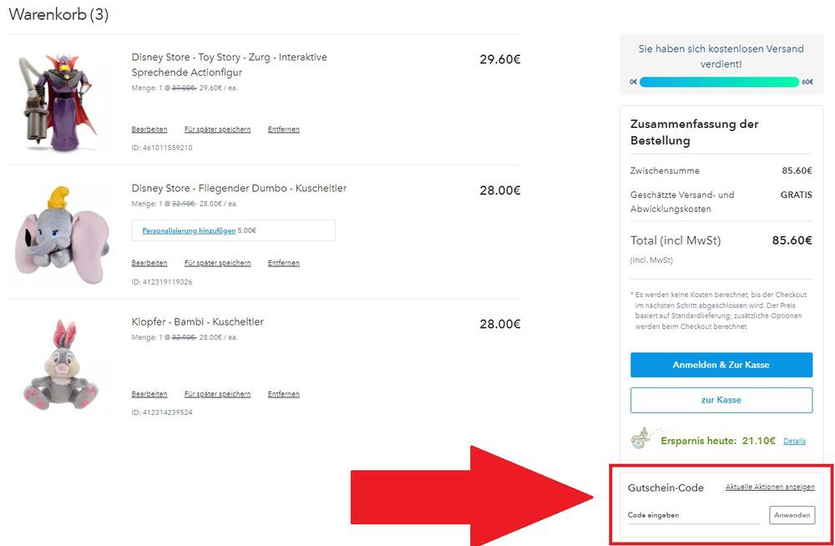
Task: Click the white zur Kasse button
Action: [x=721, y=400]
